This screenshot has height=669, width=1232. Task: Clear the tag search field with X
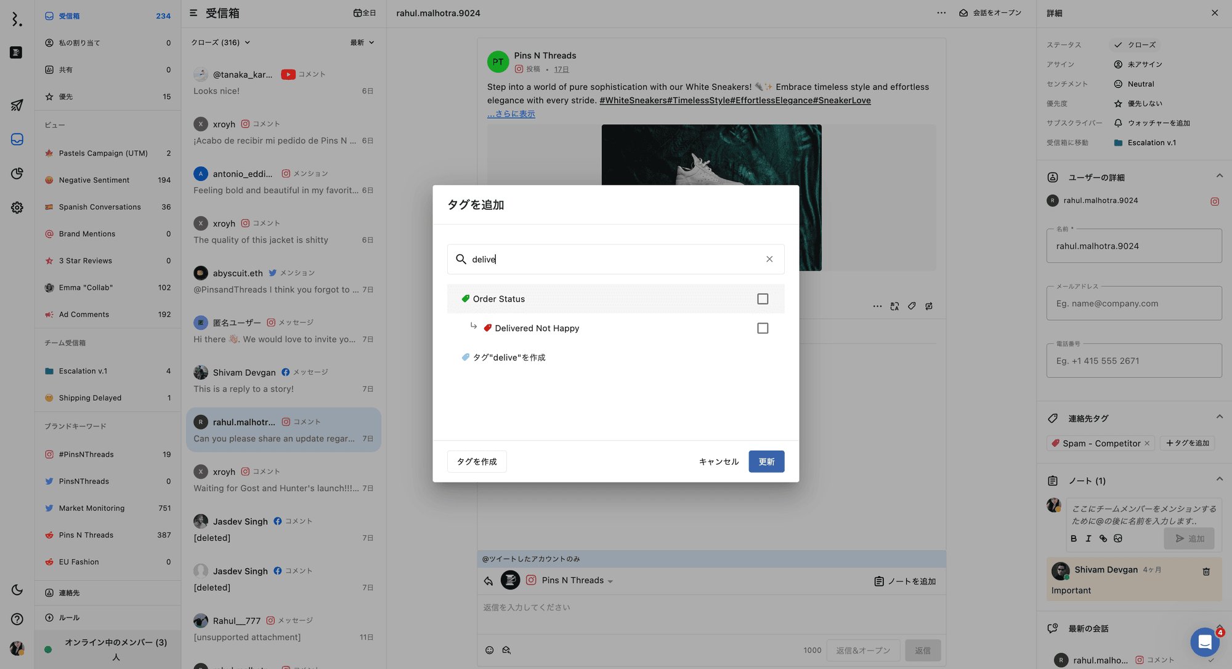pos(769,259)
